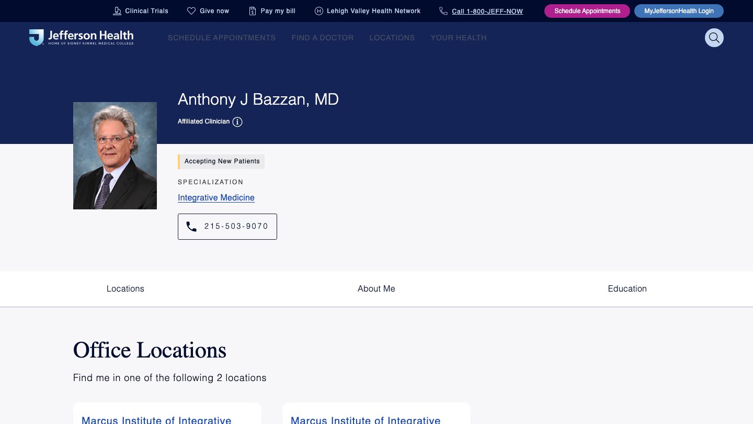Switch to the About Me tab
The image size is (753, 424).
point(376,288)
